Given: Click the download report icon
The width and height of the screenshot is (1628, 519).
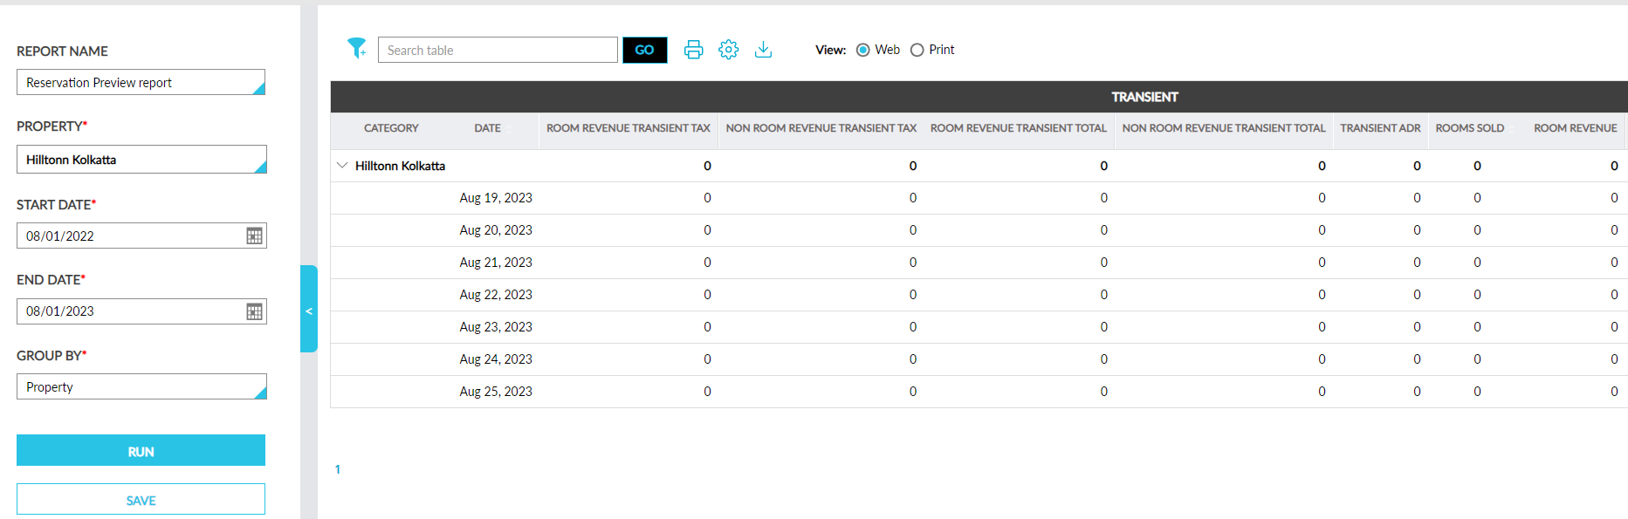Looking at the screenshot, I should pos(763,50).
